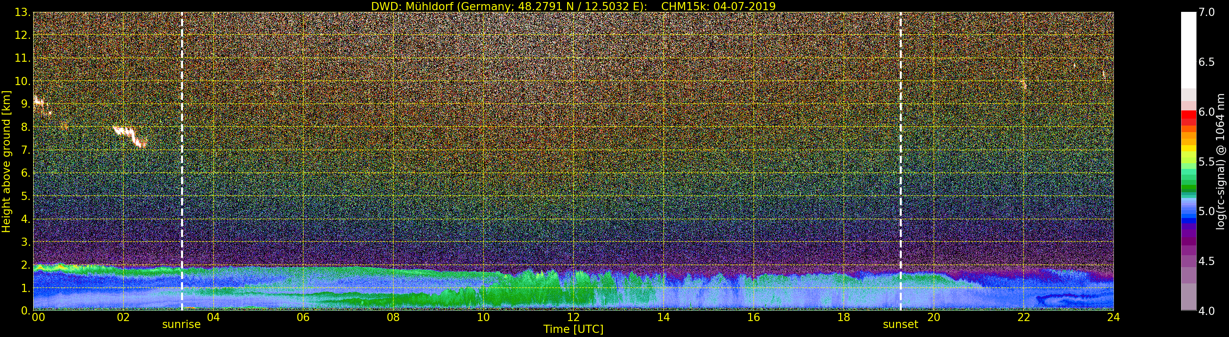Click the 'Height above ground [km]' axis label
1229x337 pixels.
[6, 161]
